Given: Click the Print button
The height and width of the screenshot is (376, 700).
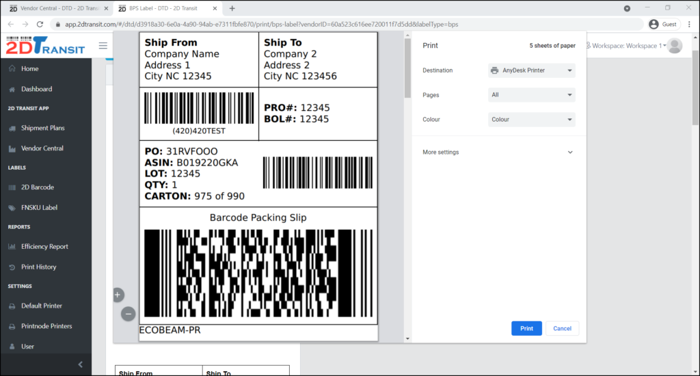Looking at the screenshot, I should (x=526, y=328).
